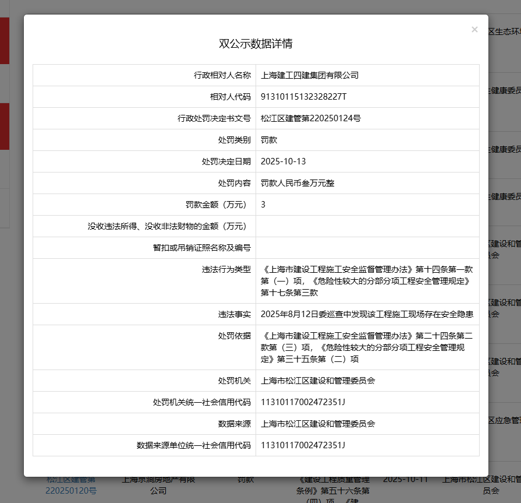Screen dimensions: 521x503
Task: Click the 违法行为类型 description text
Action: pyautogui.click(x=367, y=281)
